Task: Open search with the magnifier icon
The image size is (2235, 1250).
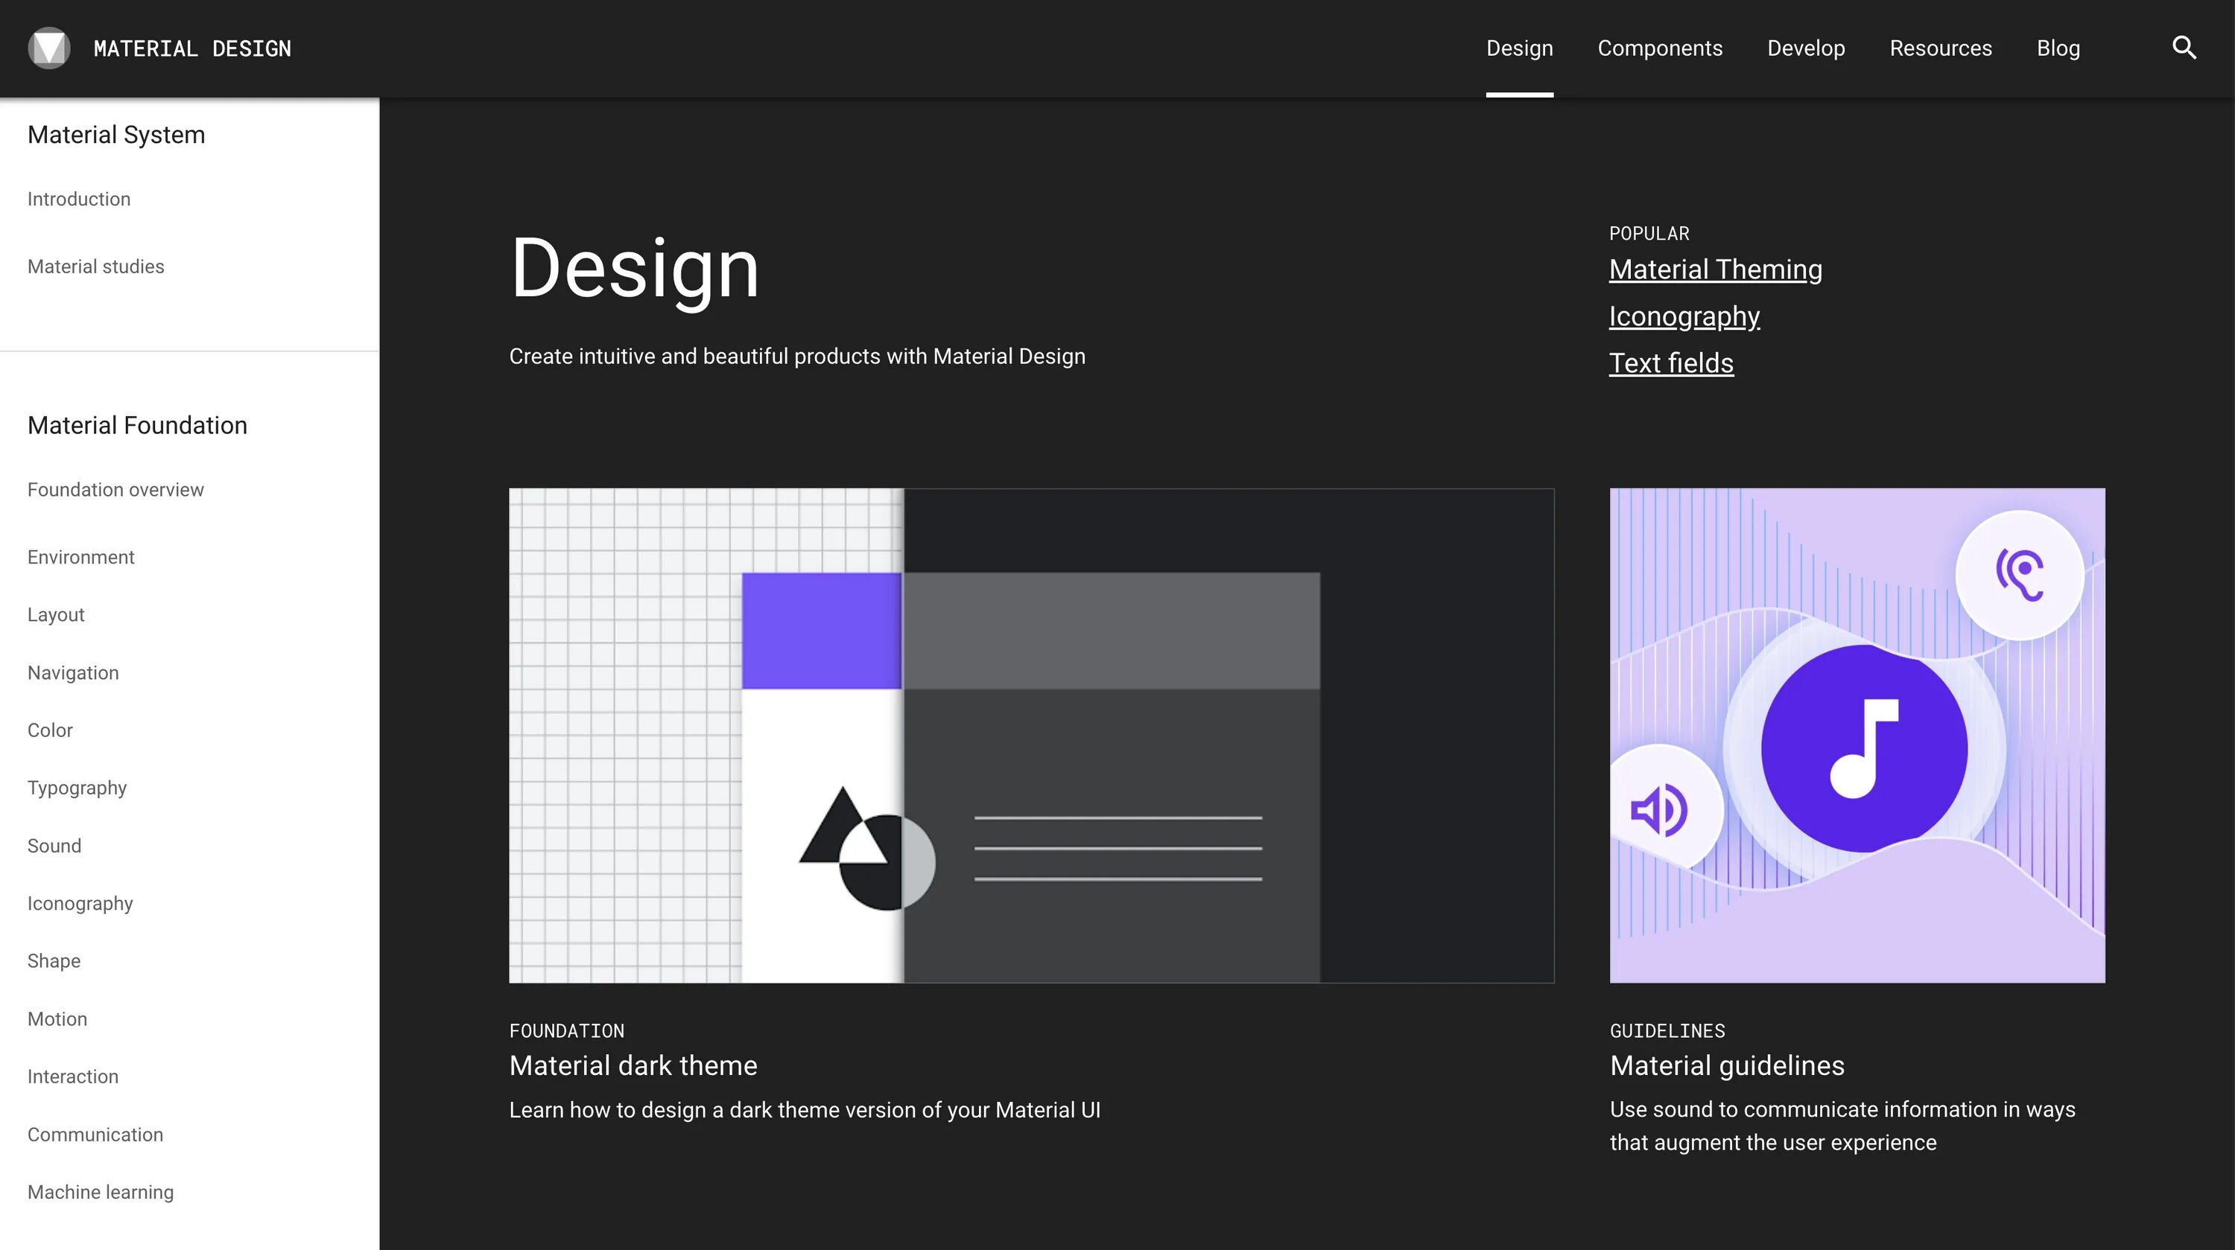Action: pos(2184,48)
